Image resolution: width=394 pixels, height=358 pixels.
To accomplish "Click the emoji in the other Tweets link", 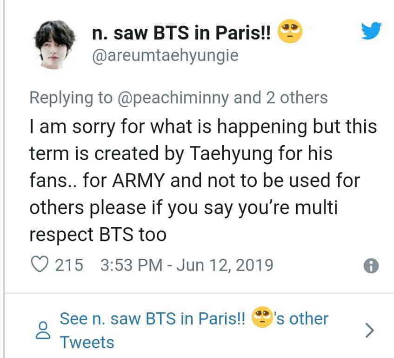I will (x=261, y=319).
